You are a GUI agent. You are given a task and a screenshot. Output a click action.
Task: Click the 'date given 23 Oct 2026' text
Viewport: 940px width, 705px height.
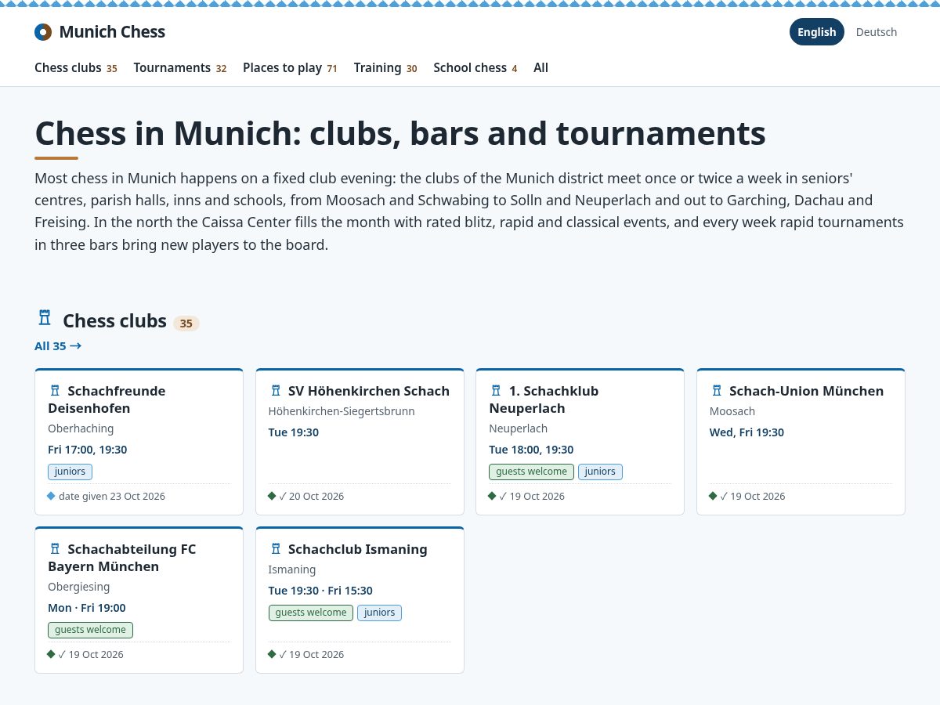(x=112, y=496)
